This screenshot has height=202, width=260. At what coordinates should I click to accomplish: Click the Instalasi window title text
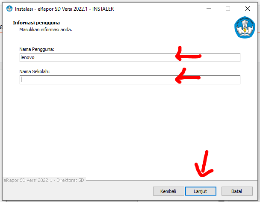point(64,9)
